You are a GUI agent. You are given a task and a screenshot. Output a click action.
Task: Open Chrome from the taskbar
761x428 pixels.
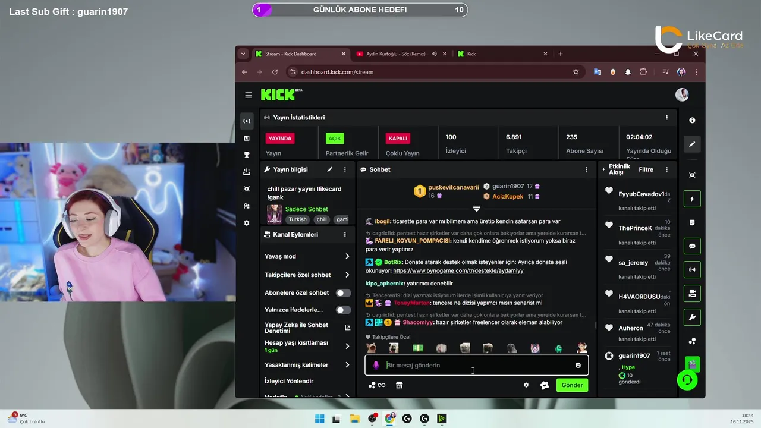point(389,418)
